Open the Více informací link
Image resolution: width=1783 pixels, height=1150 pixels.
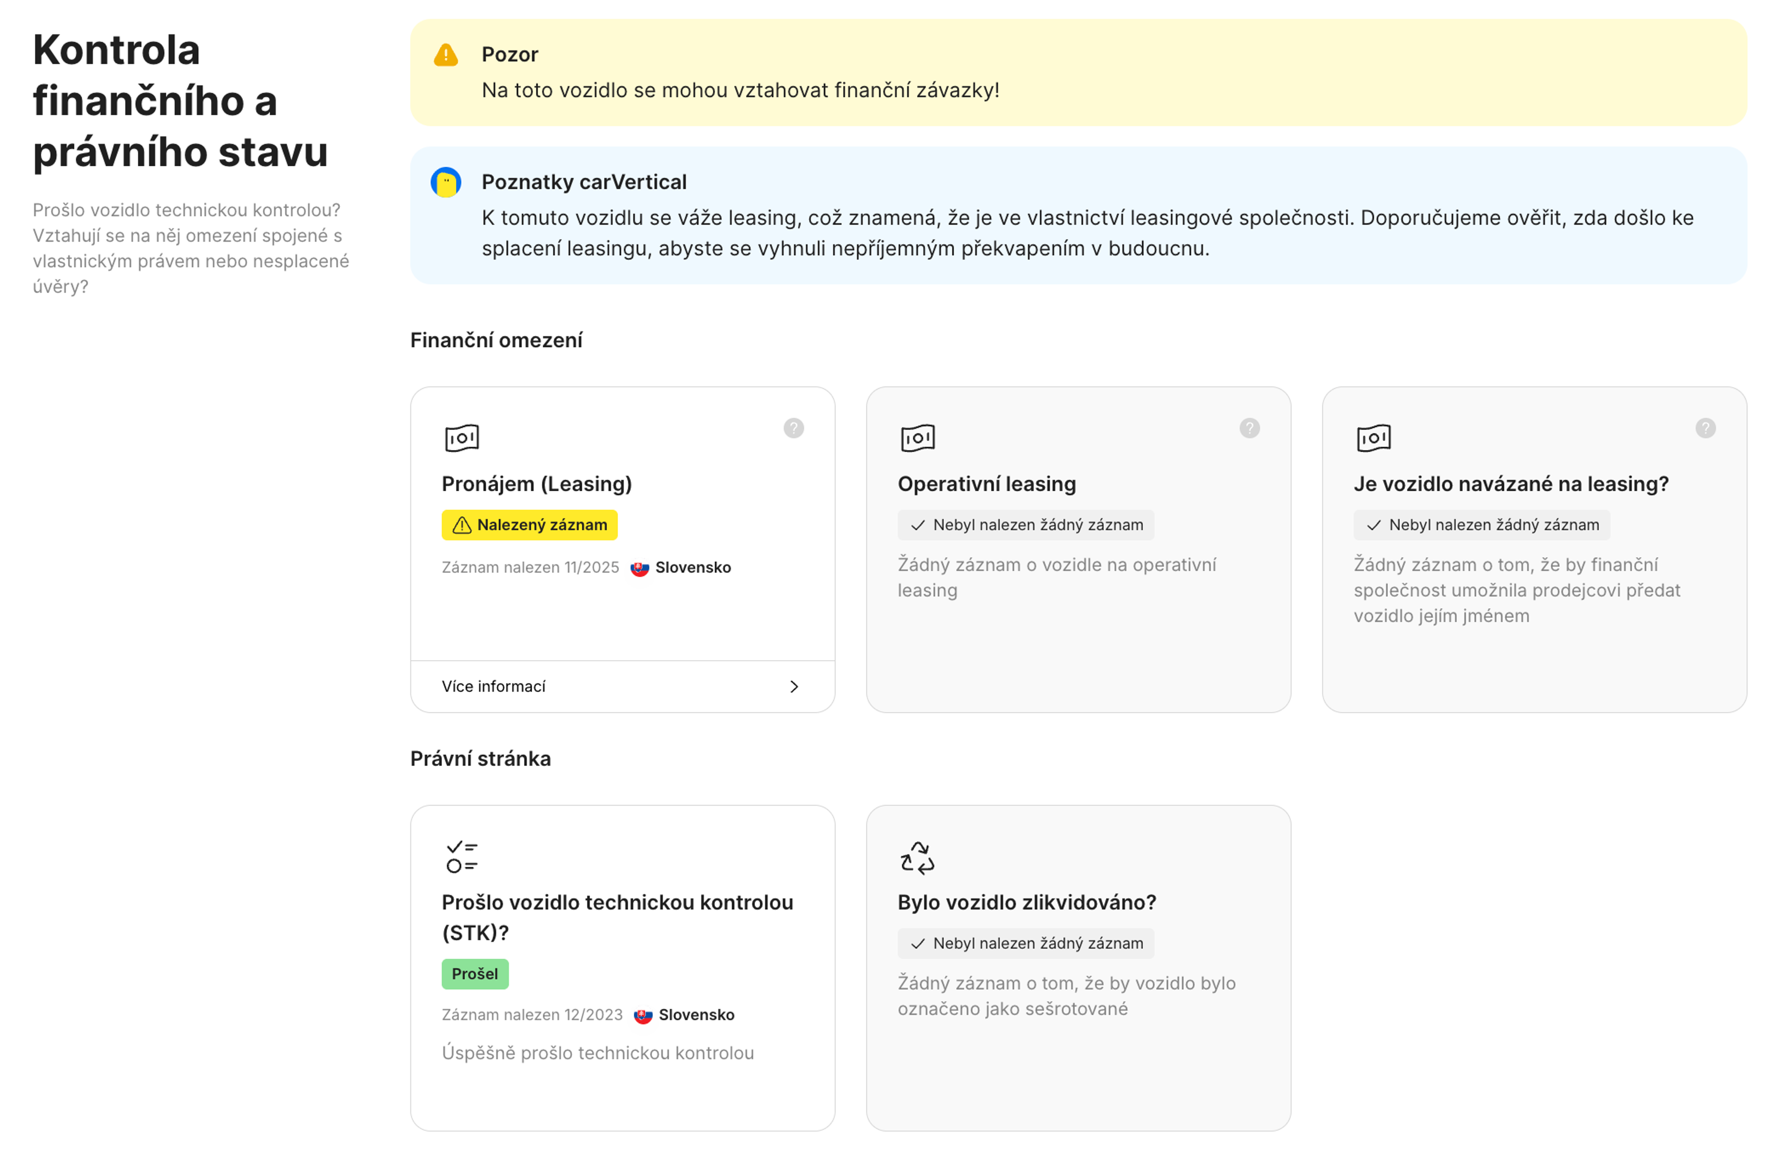click(x=494, y=686)
